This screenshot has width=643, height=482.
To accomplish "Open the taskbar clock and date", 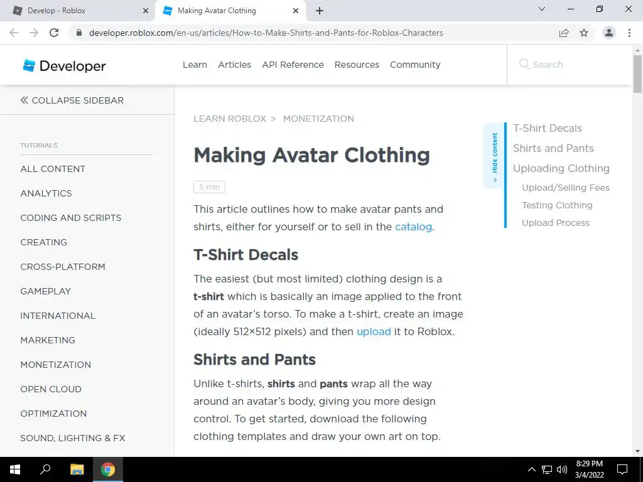I will [x=589, y=469].
